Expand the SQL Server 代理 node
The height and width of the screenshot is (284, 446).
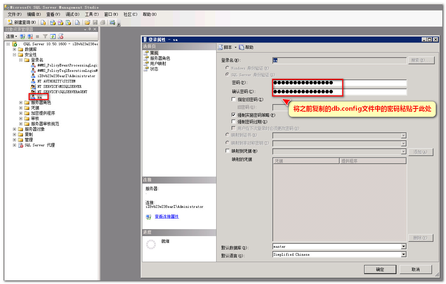click(x=14, y=145)
